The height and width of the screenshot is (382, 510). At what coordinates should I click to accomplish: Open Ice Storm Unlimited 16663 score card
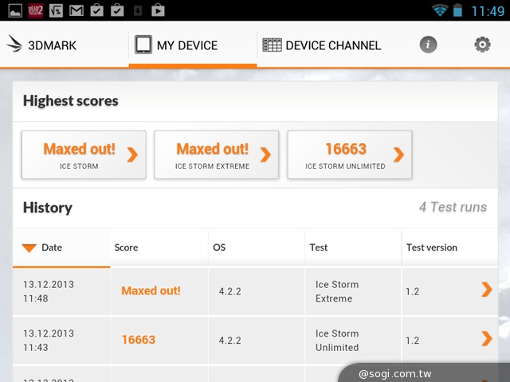pyautogui.click(x=349, y=154)
